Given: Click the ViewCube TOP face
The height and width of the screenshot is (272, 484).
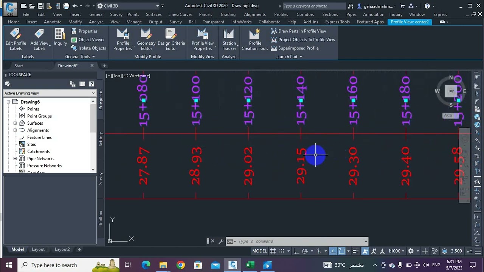Looking at the screenshot, I should point(451,91).
